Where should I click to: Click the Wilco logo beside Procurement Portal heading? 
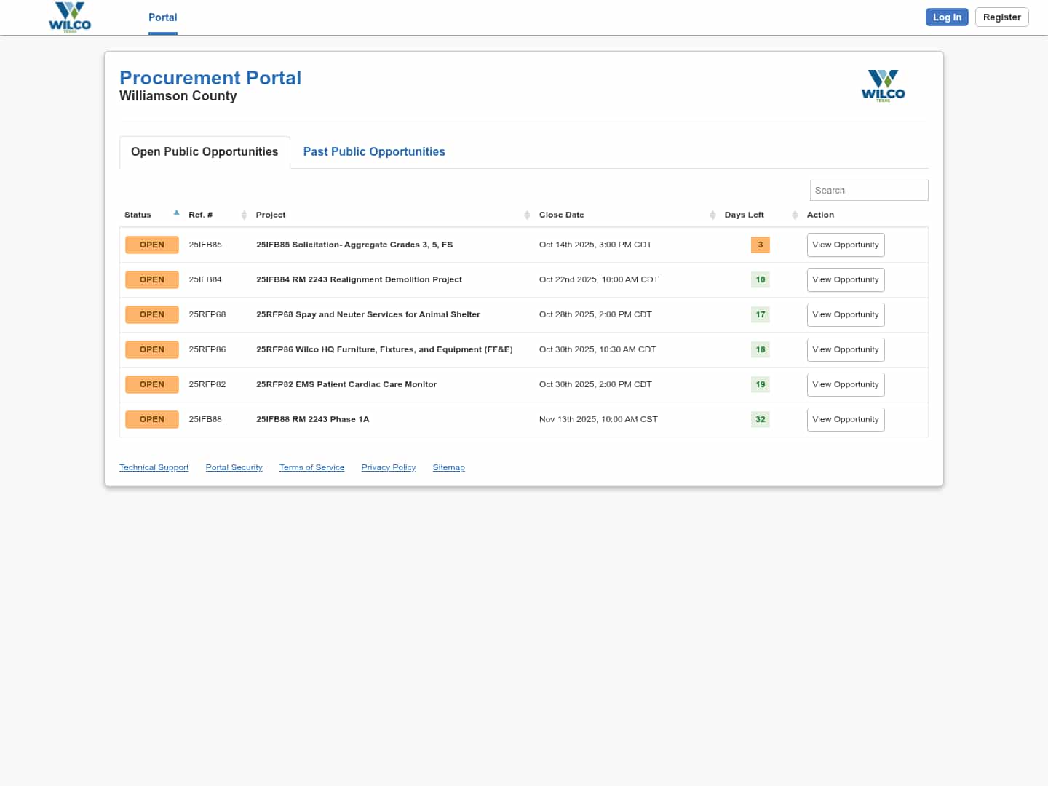point(883,86)
